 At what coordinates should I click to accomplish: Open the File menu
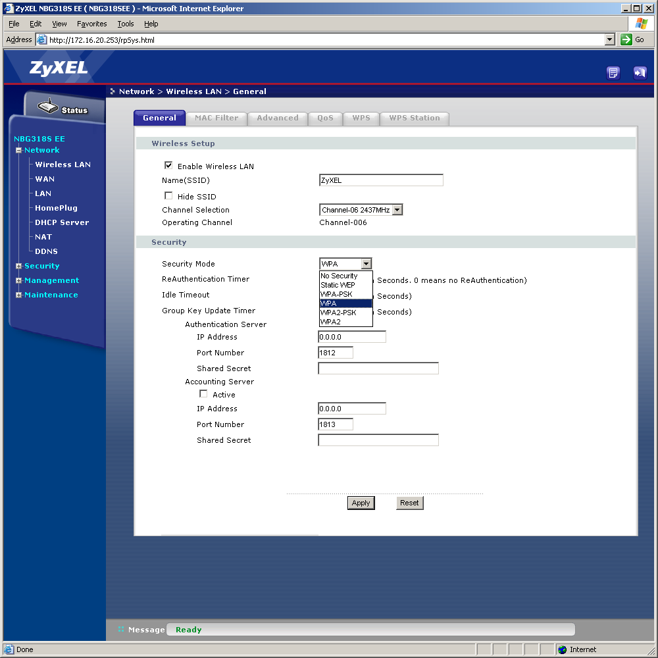point(14,24)
